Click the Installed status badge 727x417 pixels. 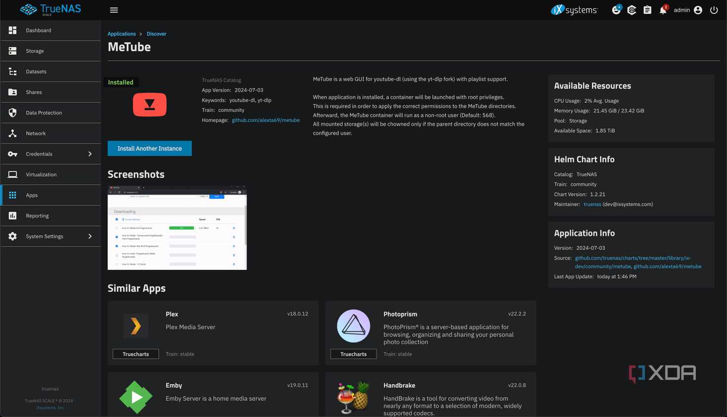click(x=121, y=82)
